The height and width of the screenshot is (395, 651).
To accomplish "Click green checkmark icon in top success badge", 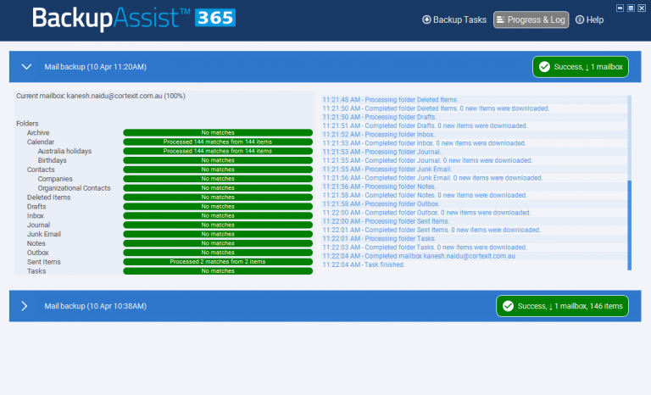I will coord(545,67).
